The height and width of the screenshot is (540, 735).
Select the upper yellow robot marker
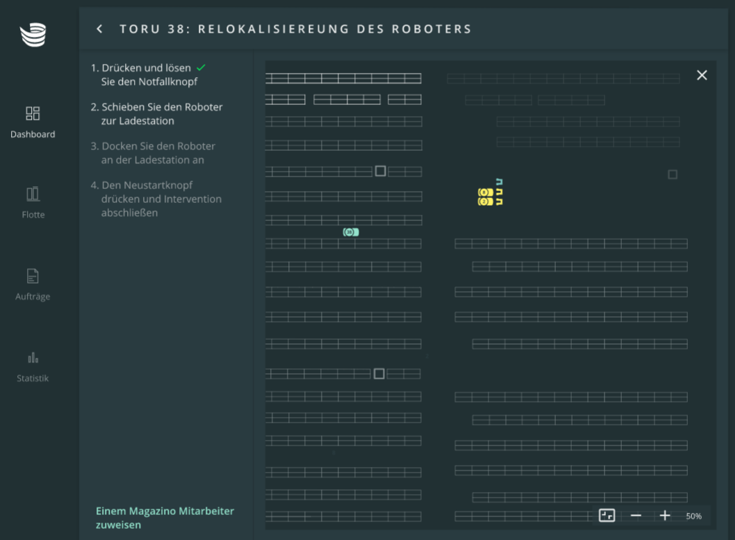click(486, 193)
